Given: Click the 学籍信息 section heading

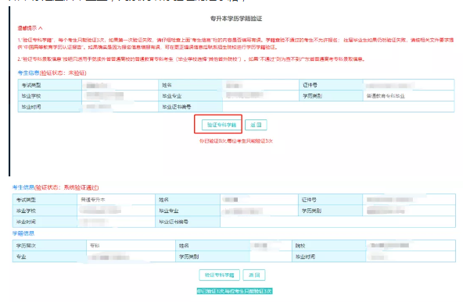Looking at the screenshot, I should coord(23,233).
